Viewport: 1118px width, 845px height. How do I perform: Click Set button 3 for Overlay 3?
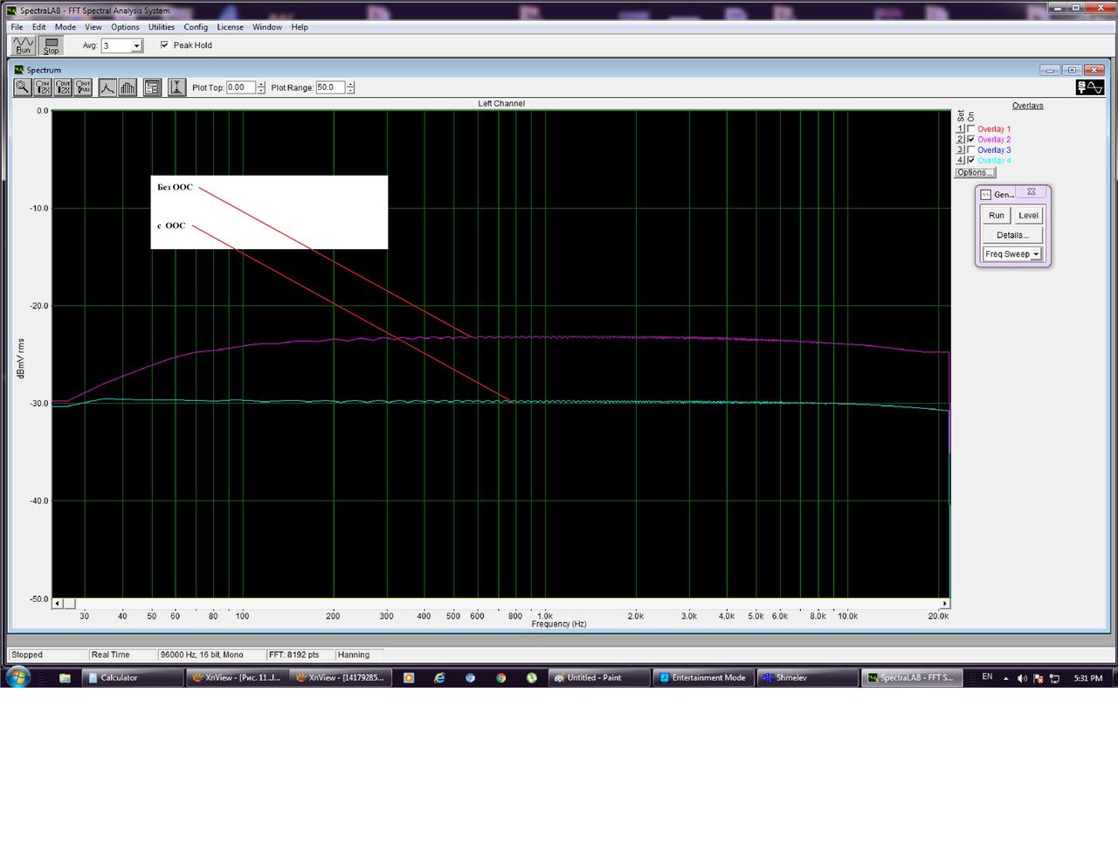click(960, 149)
